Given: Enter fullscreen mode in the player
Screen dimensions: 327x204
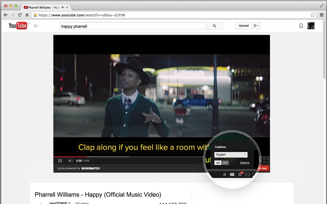Looking at the screenshot, I should tap(266, 161).
